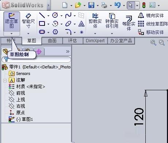Click 智能尺寸 smart dimension button
Screen dimensions: 168x143
pos(28,21)
